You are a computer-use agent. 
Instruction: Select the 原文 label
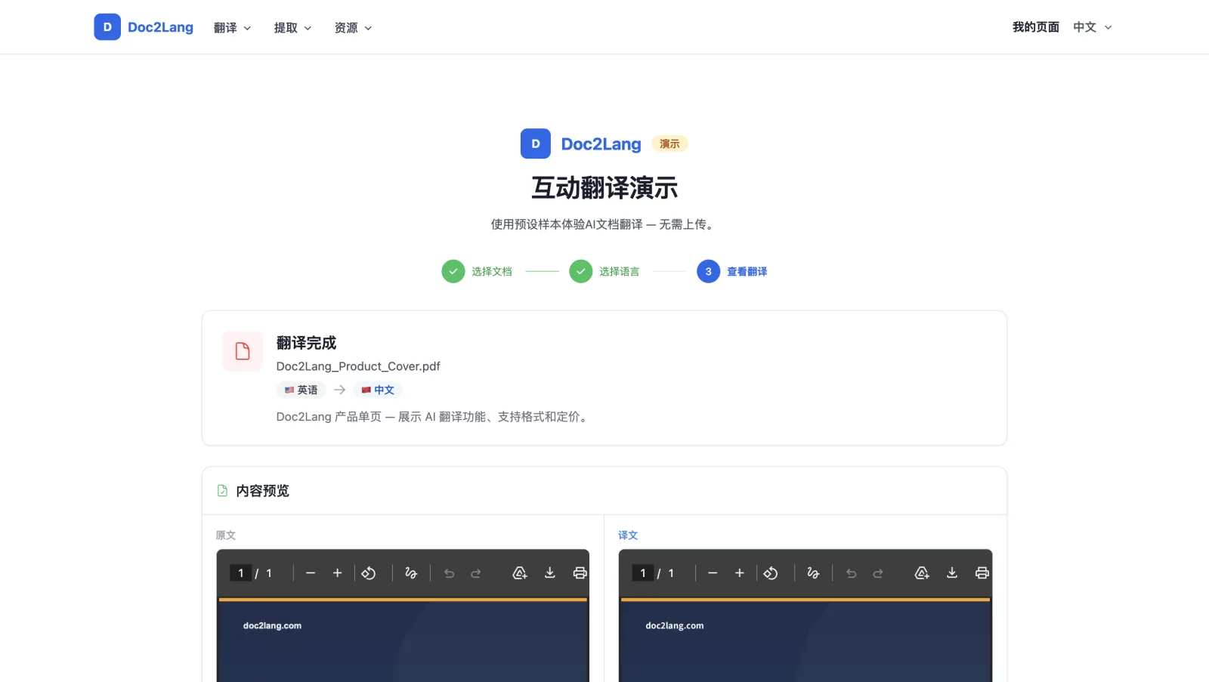click(226, 535)
